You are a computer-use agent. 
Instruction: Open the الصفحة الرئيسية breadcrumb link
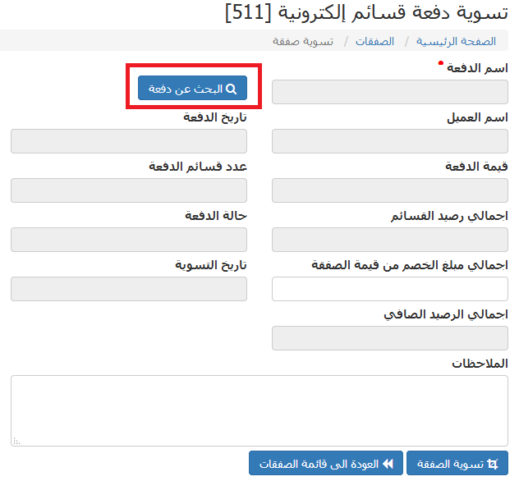[x=456, y=41]
